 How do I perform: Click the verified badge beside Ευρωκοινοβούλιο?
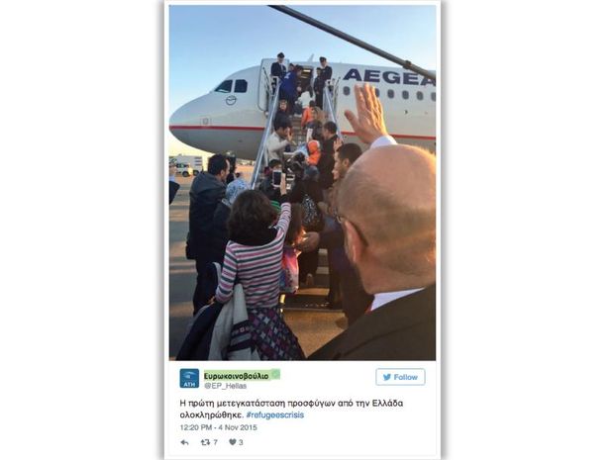point(275,375)
